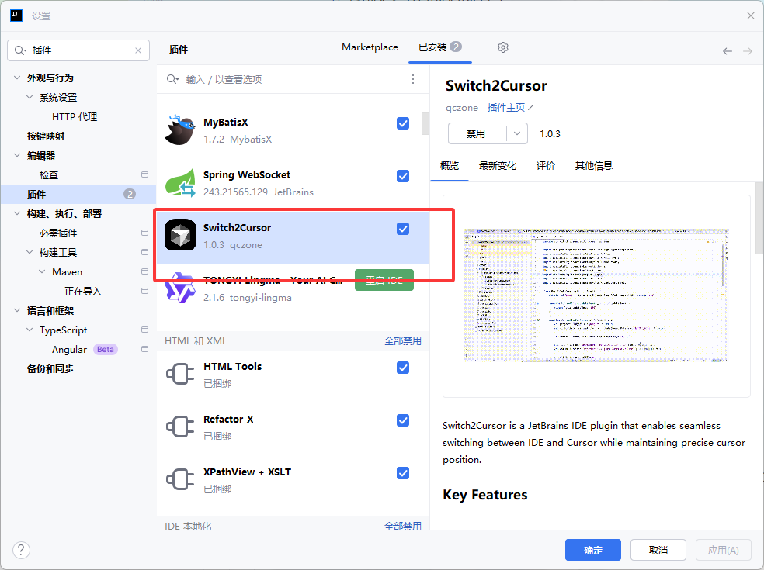The height and width of the screenshot is (570, 764).
Task: Uncheck the HTML Tools plugin
Action: pos(403,368)
